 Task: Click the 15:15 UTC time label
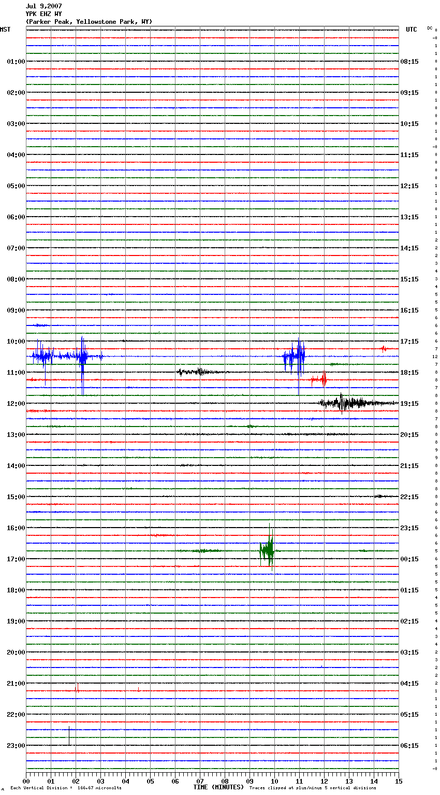(409, 279)
